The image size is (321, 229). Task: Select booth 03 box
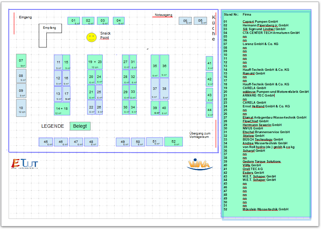pyautogui.click(x=103, y=21)
